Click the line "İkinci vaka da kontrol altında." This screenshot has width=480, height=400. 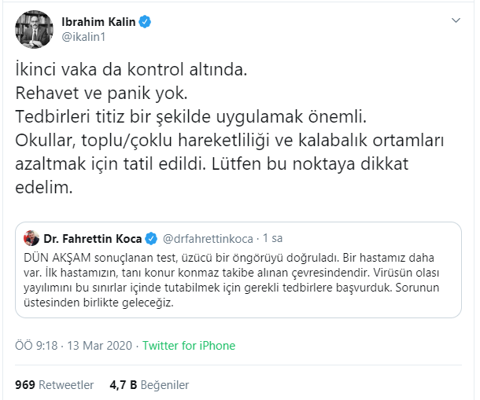(x=131, y=70)
